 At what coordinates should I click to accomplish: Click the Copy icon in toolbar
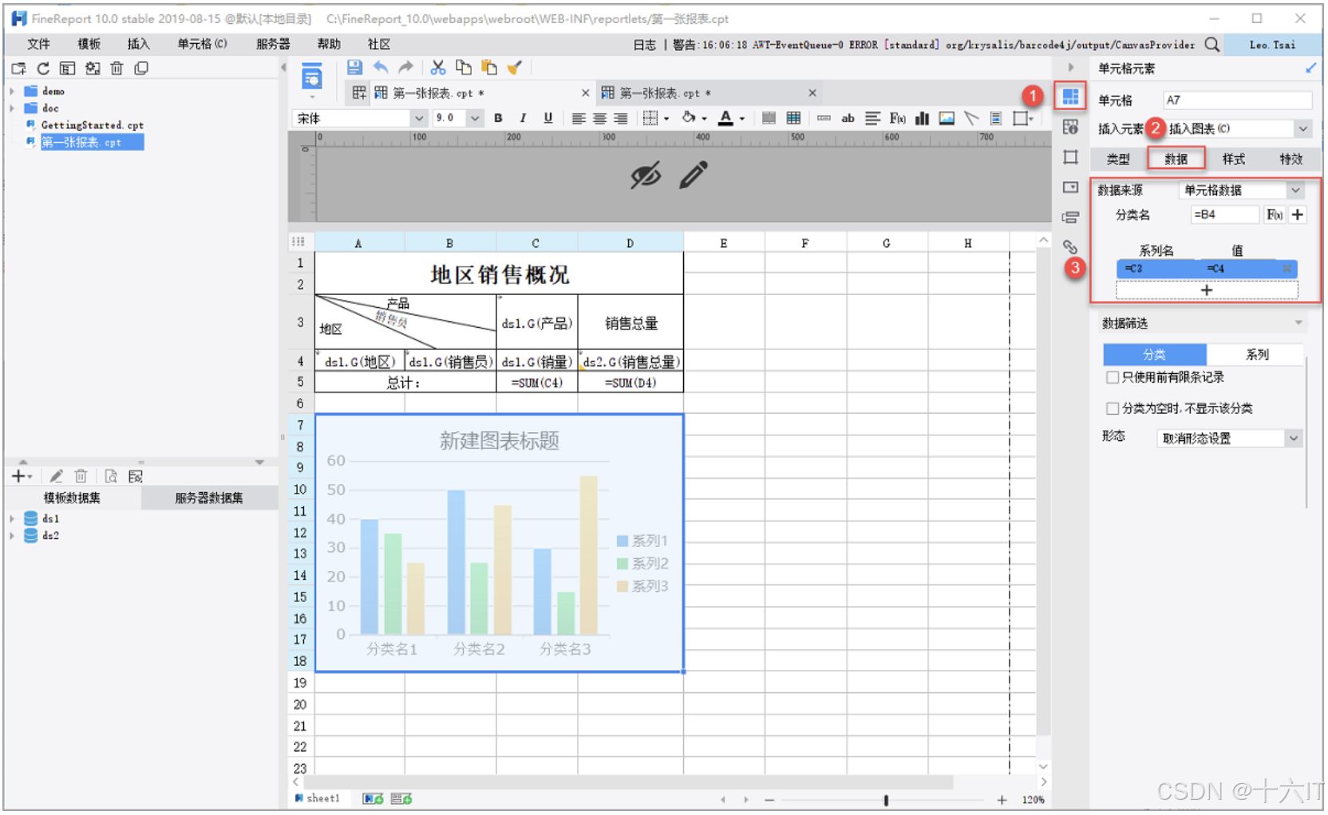[464, 68]
